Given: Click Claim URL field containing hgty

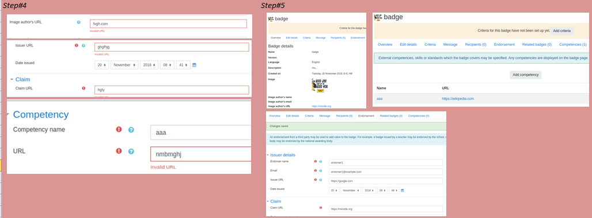Looking at the screenshot, I should click(172, 90).
